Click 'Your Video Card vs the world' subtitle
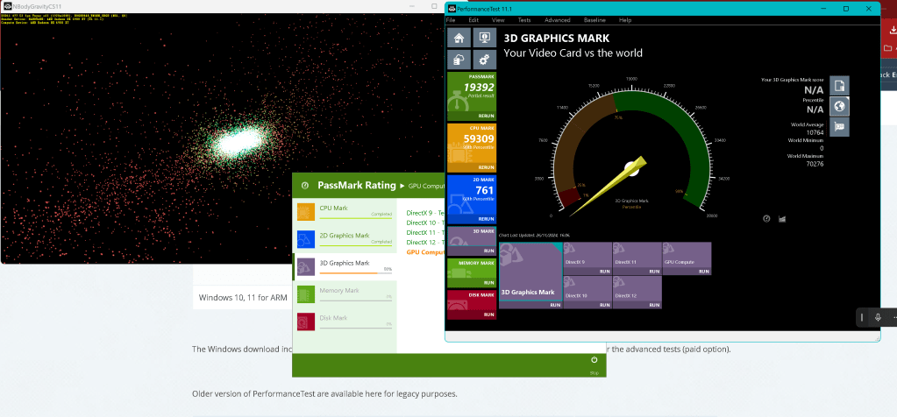The width and height of the screenshot is (897, 417). (x=573, y=53)
